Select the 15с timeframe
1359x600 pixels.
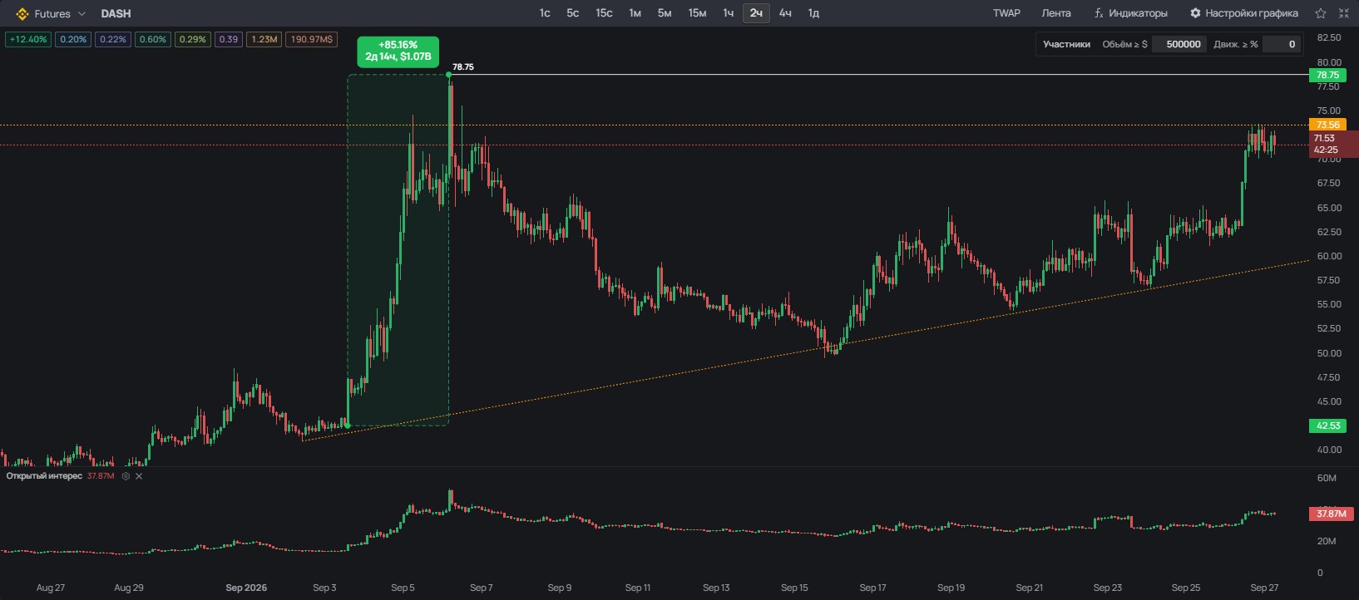click(604, 13)
